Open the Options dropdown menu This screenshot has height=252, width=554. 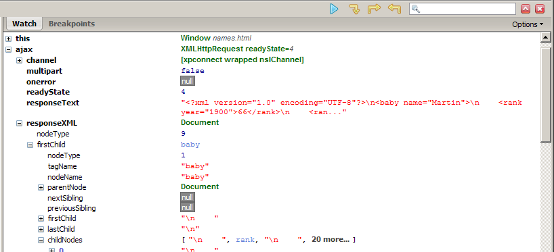click(528, 24)
